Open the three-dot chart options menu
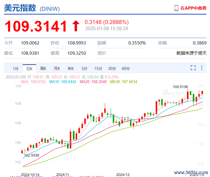Image resolution: width=210 pixels, height=177 pixels. (202, 68)
